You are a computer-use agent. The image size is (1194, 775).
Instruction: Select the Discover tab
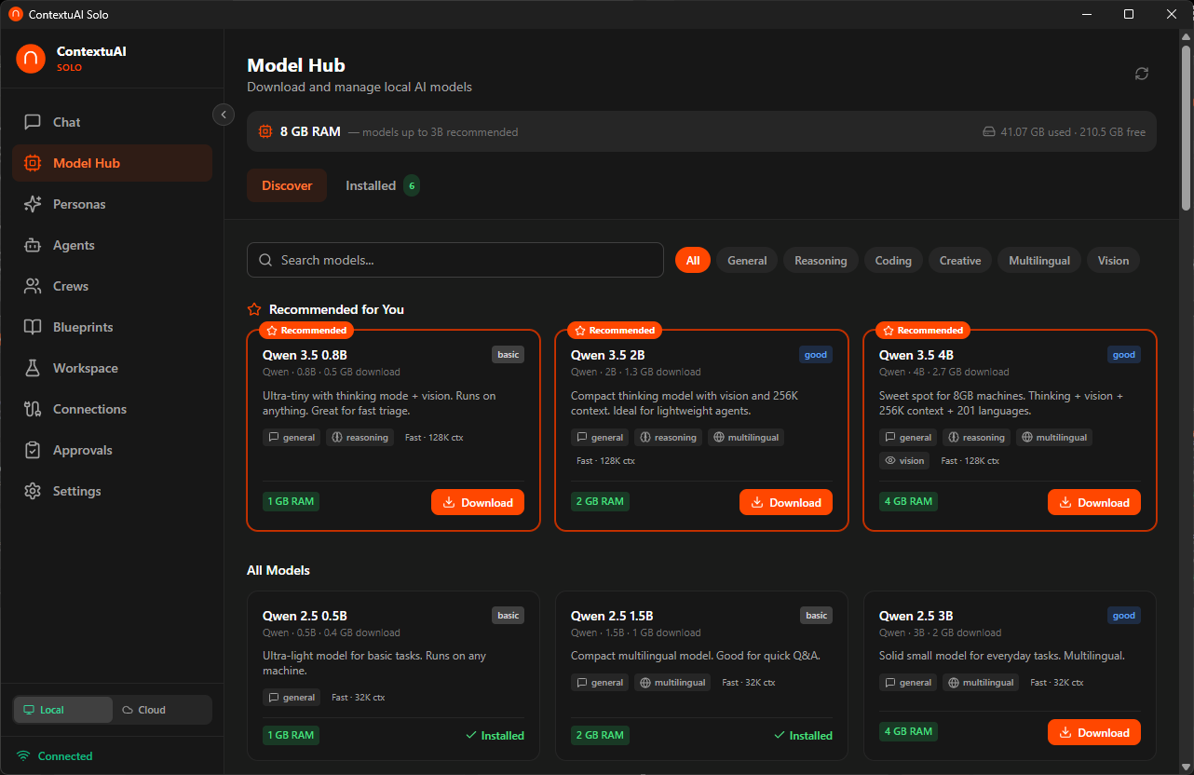(287, 185)
